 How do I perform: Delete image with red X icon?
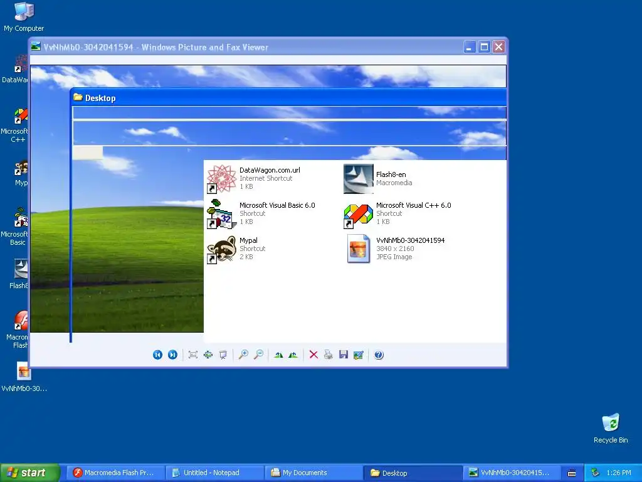tap(313, 355)
